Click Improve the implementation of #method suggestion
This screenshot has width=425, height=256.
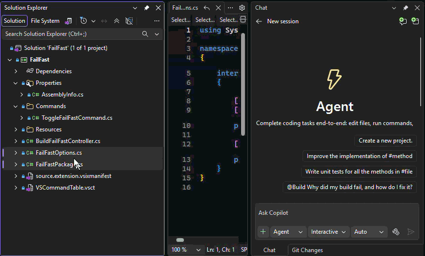[x=359, y=156]
